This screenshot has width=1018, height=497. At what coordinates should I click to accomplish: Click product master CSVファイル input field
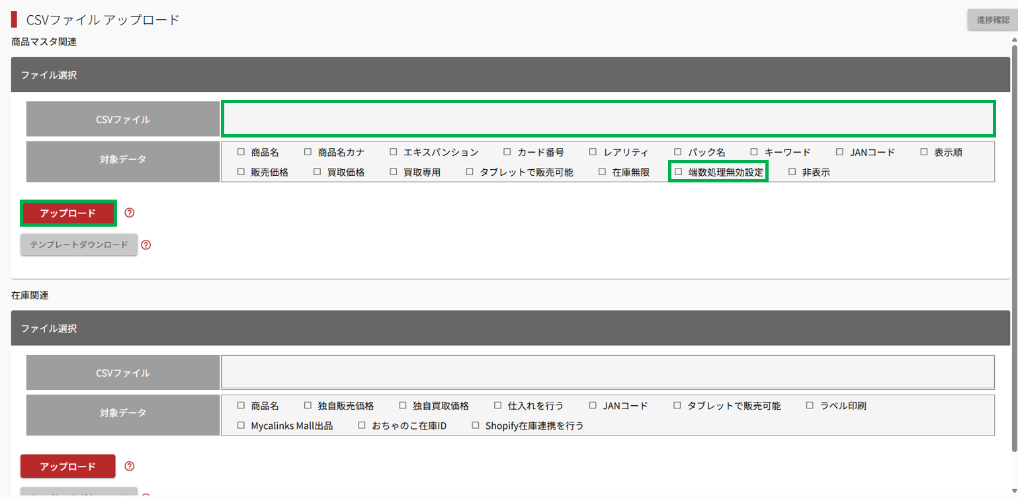[x=607, y=119]
